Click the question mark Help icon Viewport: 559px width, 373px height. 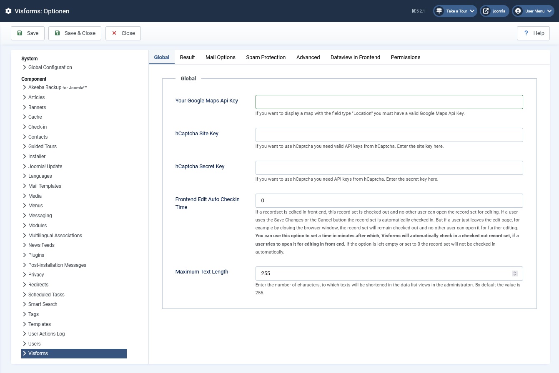tap(526, 33)
